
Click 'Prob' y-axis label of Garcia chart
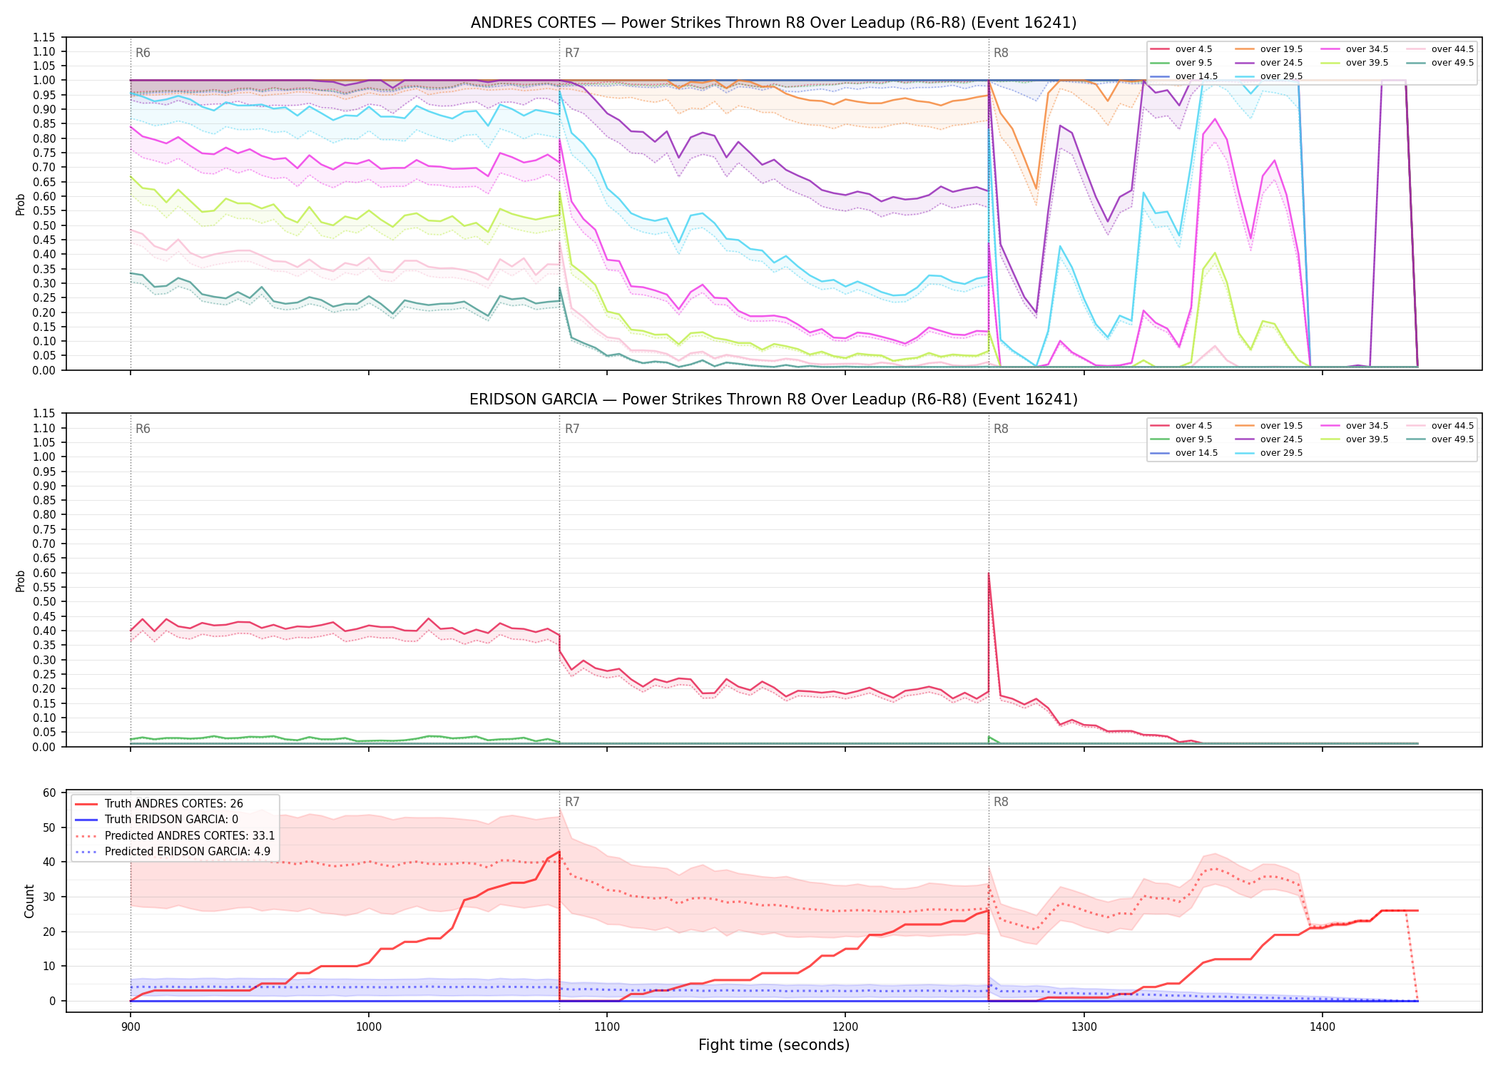[x=20, y=581]
